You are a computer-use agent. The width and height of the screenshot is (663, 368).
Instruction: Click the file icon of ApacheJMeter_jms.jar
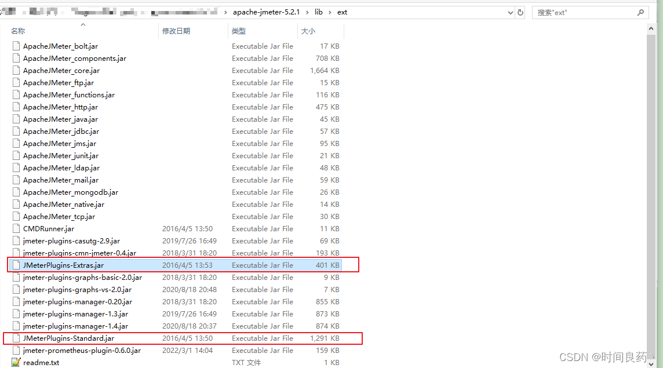16,143
